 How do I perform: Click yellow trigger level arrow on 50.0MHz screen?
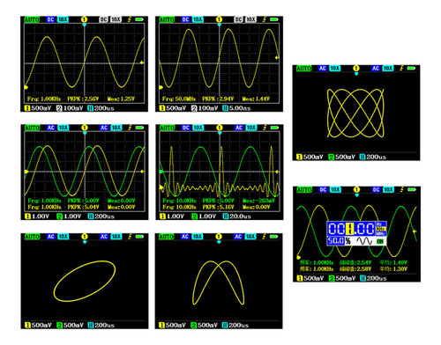277,58
